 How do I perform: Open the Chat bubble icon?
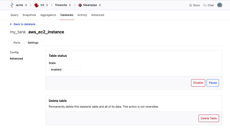pos(205,5)
